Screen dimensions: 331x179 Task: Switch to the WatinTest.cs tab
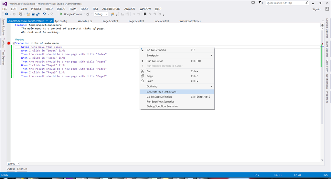(85, 21)
